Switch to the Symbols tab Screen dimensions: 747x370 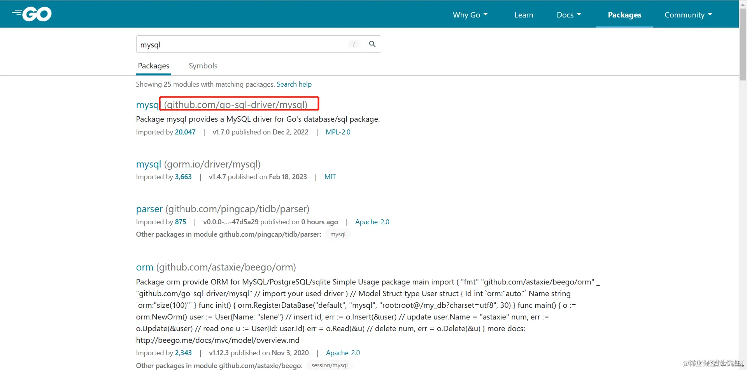coord(203,66)
